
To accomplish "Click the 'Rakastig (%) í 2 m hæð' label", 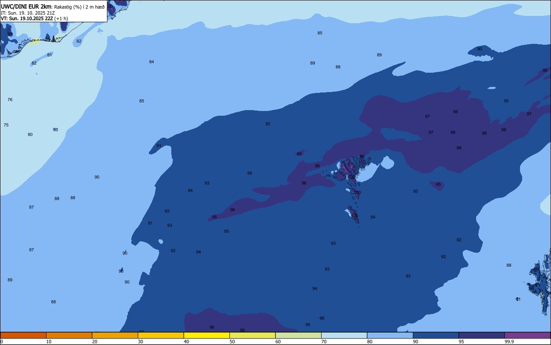I will pos(79,7).
